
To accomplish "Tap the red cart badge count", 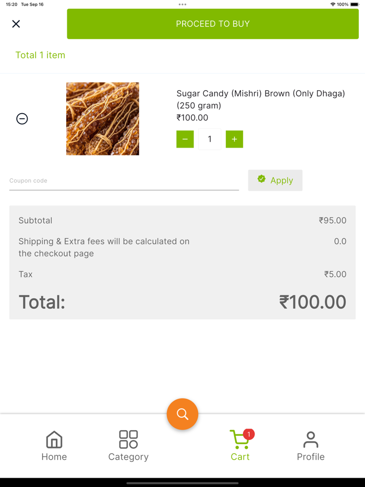I will [249, 434].
